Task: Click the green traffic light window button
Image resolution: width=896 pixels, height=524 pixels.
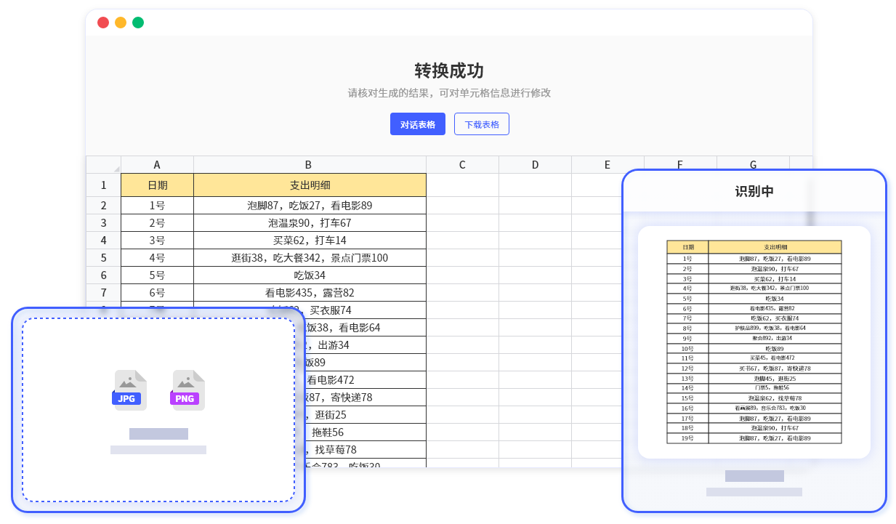Action: point(138,23)
